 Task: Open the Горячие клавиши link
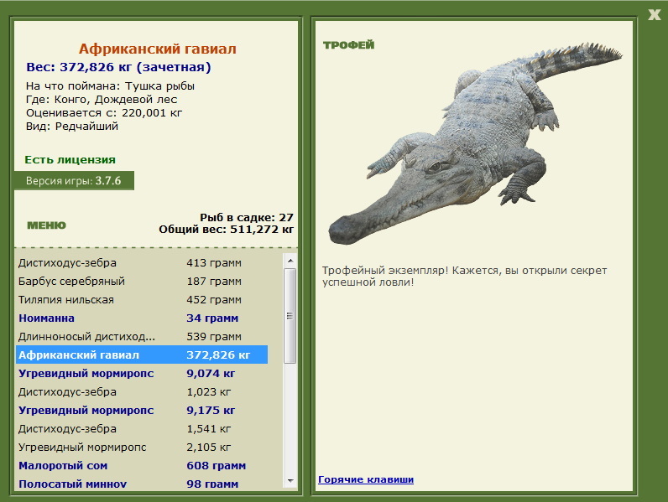click(366, 479)
